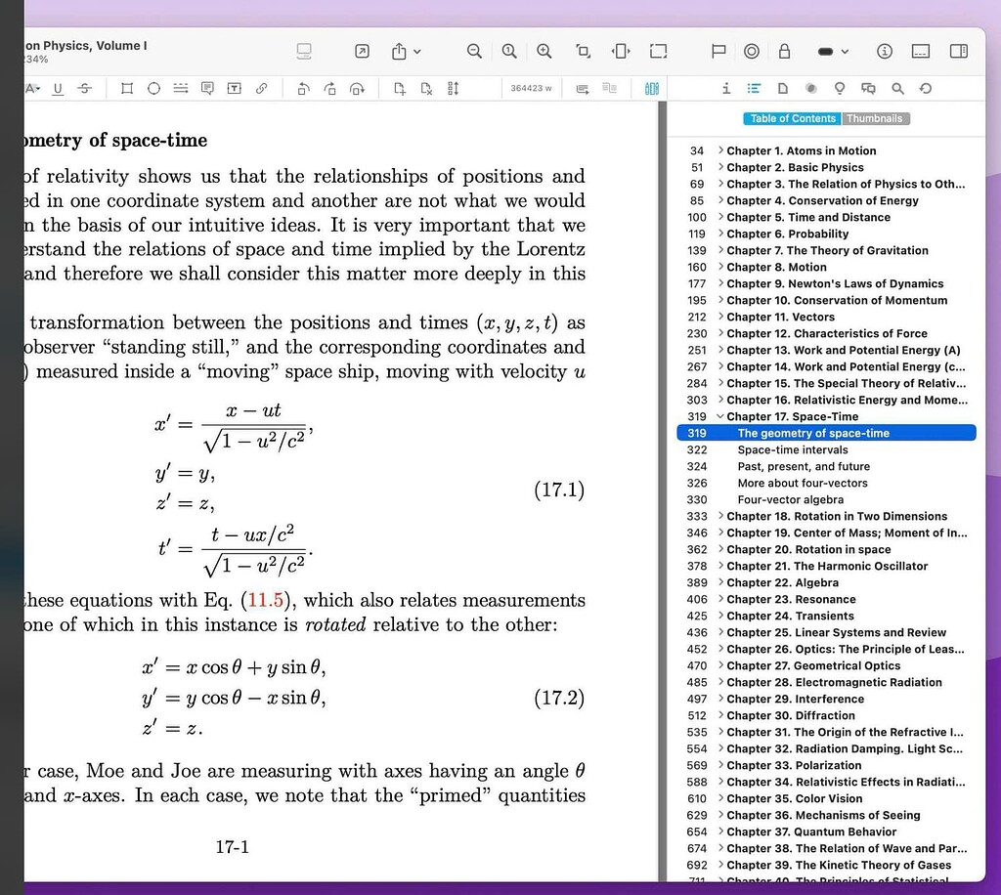Select the underline annotation tool
The image size is (1001, 895).
pos(59,88)
